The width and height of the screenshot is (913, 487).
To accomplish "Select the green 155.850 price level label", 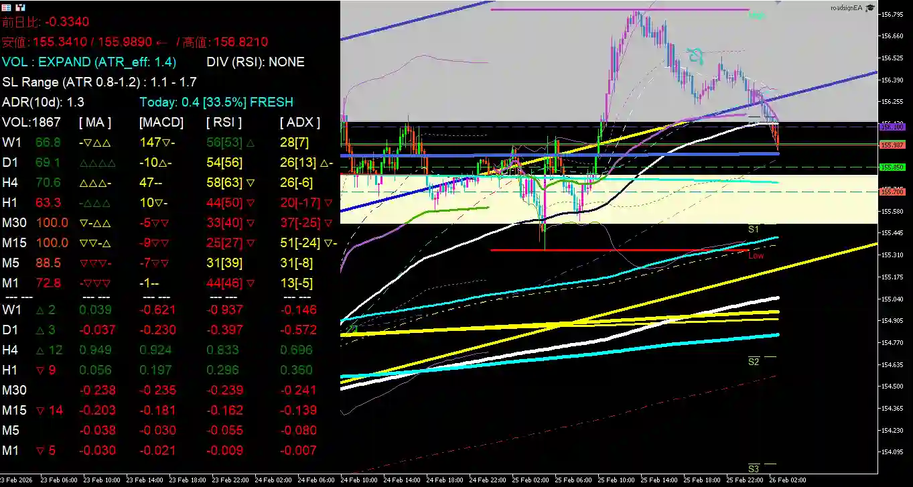I will (x=892, y=167).
